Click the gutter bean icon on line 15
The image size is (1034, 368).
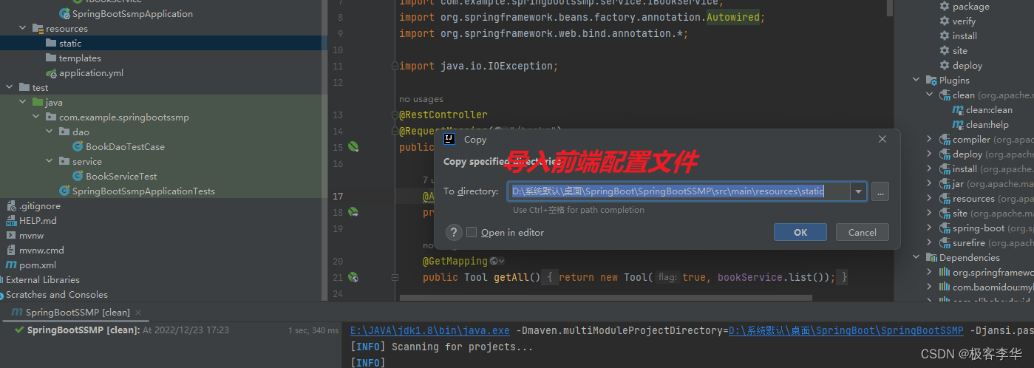pos(353,147)
